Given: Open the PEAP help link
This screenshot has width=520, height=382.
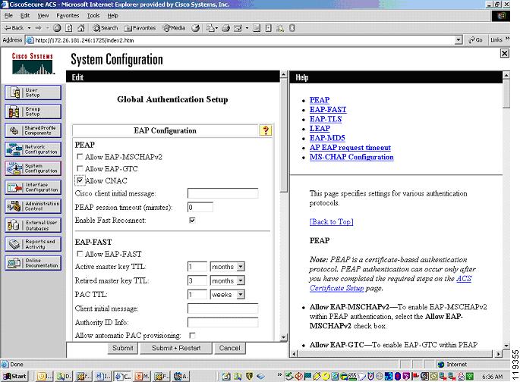Looking at the screenshot, I should pyautogui.click(x=320, y=100).
